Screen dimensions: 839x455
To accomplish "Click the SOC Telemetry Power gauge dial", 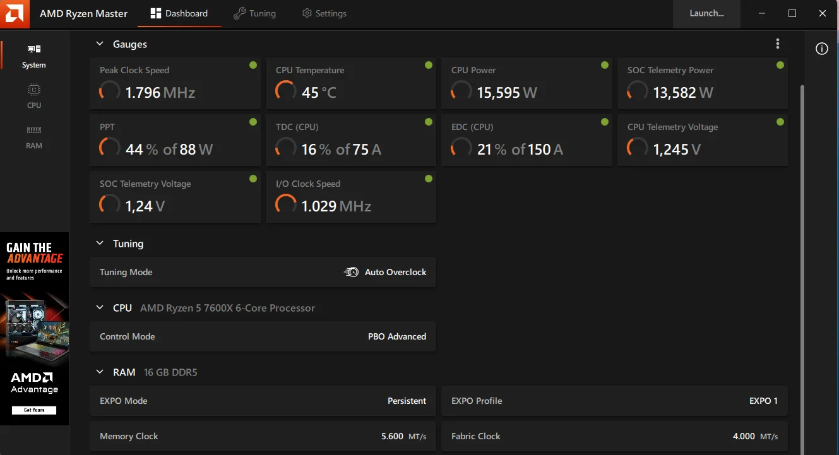I will click(x=638, y=92).
